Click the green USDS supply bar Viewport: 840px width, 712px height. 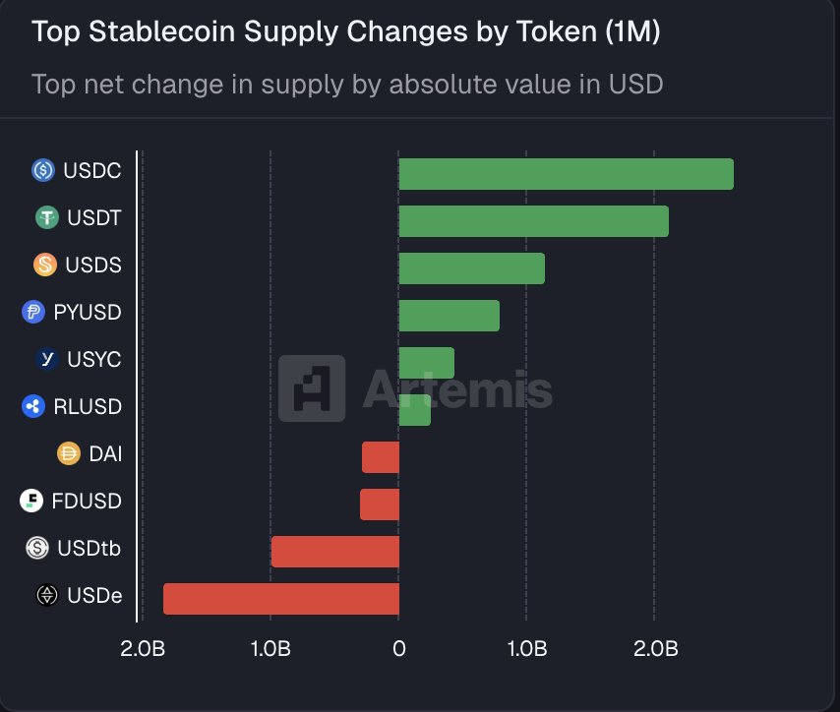point(471,268)
